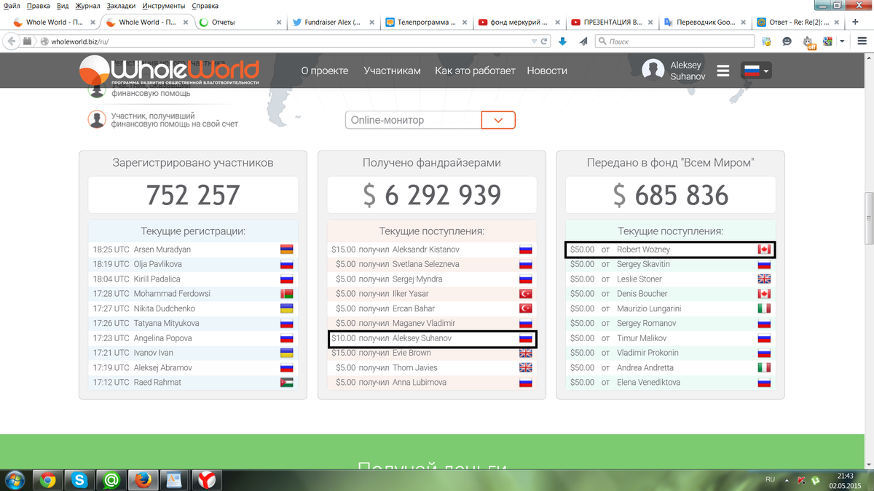The image size is (874, 491).
Task: Click the Turkish flag beside Ilker Yasar
Action: (x=525, y=294)
